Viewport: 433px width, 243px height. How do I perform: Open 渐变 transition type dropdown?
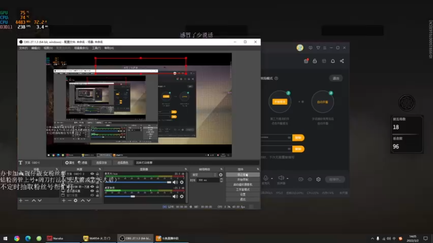pyautogui.click(x=204, y=174)
